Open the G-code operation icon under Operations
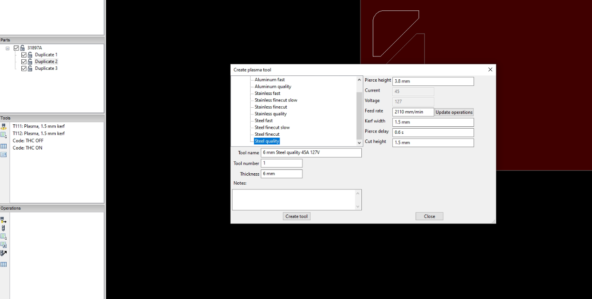The height and width of the screenshot is (299, 592). (4, 236)
